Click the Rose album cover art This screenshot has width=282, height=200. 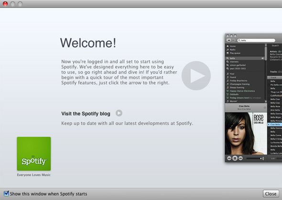(x=246, y=133)
